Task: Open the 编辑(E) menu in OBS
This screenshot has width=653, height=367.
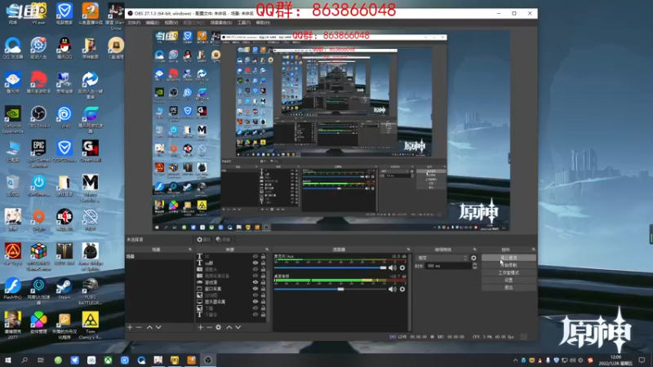Action: coord(152,23)
